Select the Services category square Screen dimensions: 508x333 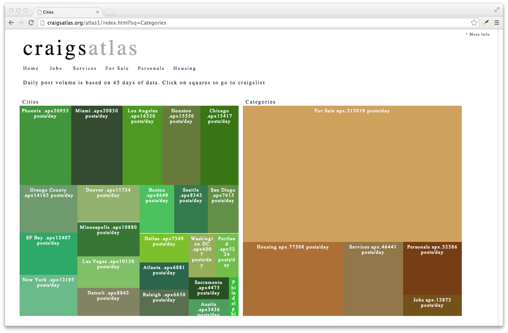point(373,279)
